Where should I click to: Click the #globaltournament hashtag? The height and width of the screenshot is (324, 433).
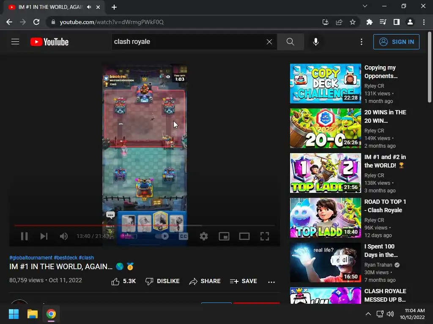(30, 258)
